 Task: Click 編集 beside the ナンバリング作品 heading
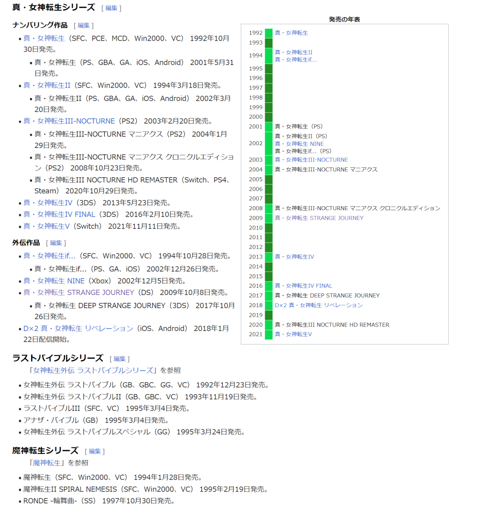point(83,25)
